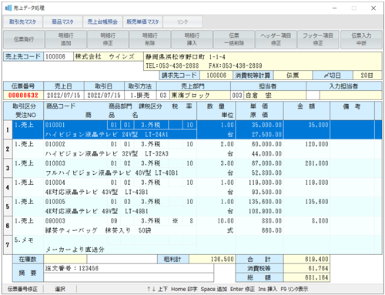Image resolution: width=385 pixels, height=295 pixels.
Task: Click 明細行 挿入 button
Action: pos(192,39)
